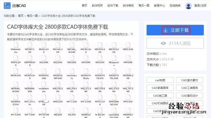Click the MSI_FSC.SHX file name
The height and width of the screenshot is (118, 211).
pos(58,90)
